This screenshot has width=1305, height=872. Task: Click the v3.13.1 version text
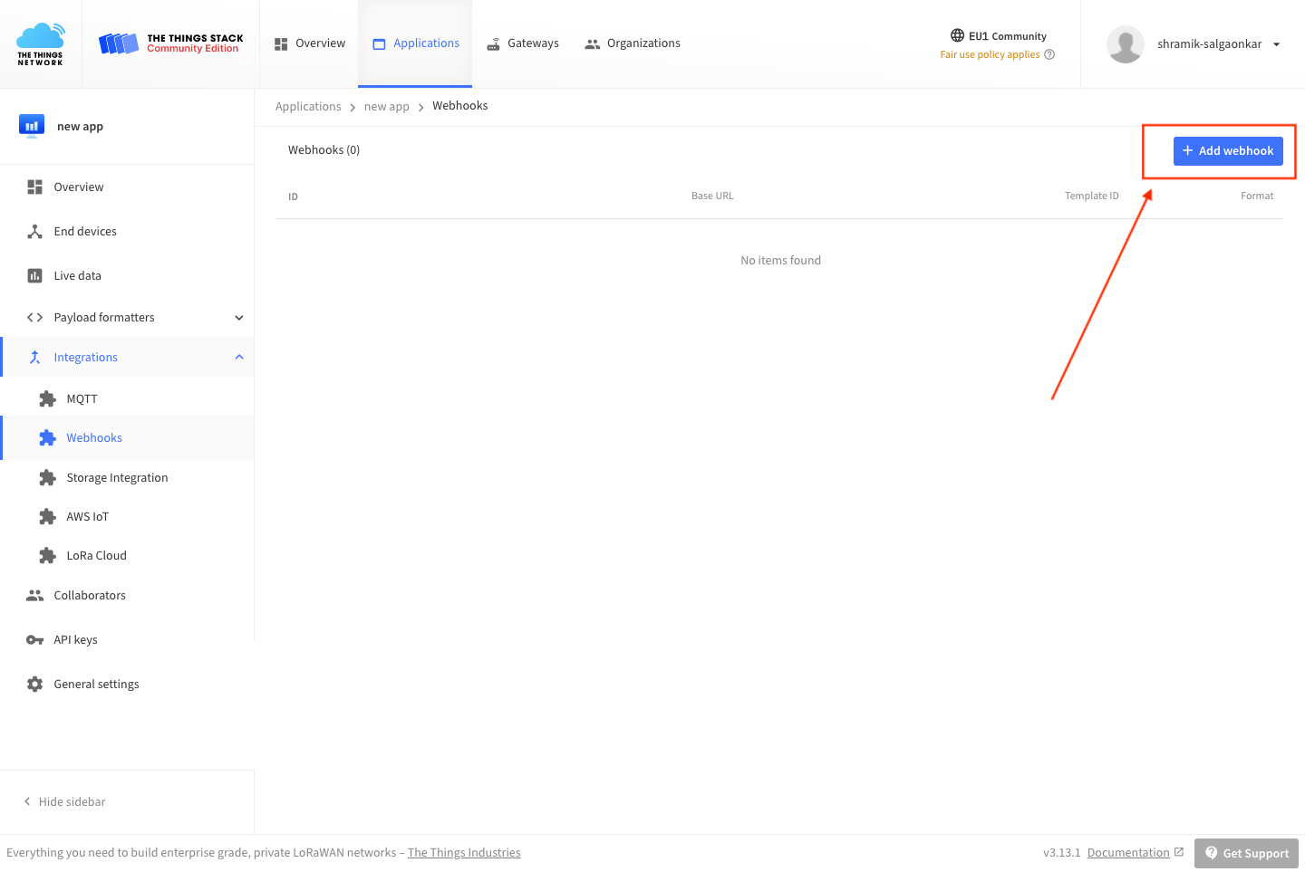(x=1061, y=852)
